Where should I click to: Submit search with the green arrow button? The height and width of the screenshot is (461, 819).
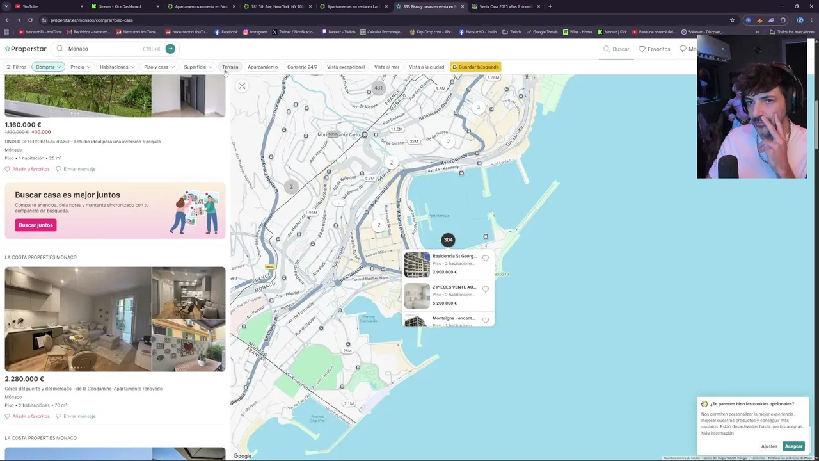(170, 49)
